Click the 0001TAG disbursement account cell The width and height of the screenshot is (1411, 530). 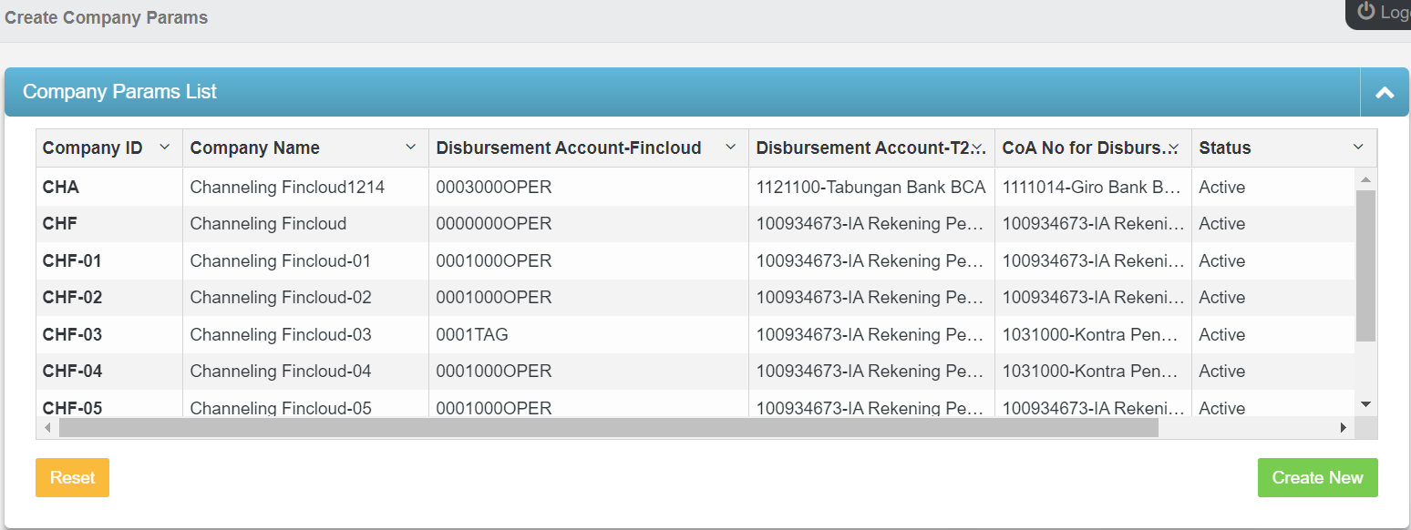[472, 335]
